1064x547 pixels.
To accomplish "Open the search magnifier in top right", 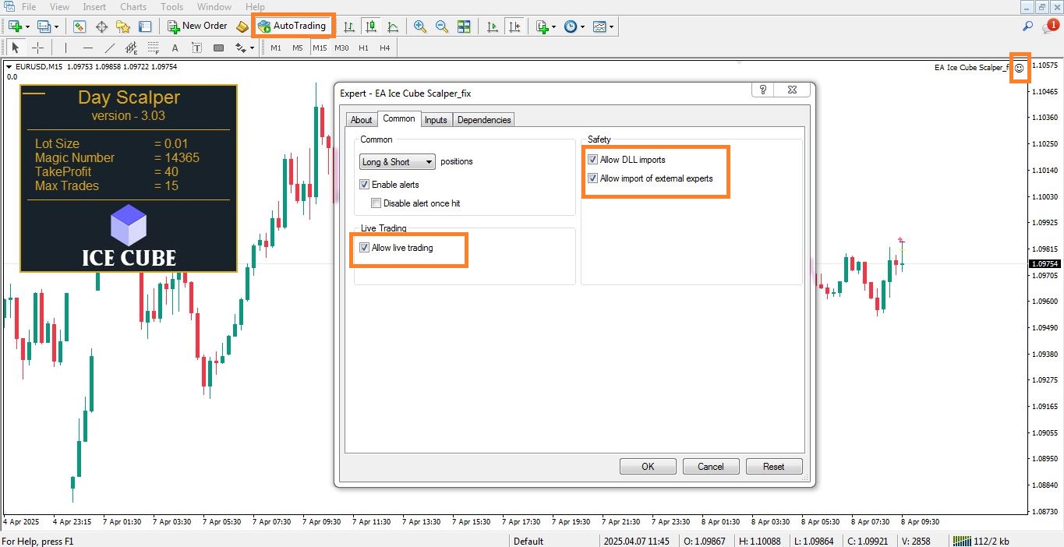I will point(1027,26).
